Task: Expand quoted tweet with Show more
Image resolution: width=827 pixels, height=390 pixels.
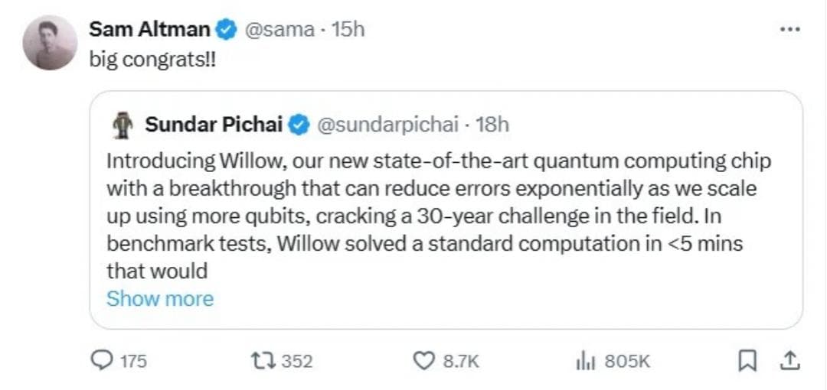Action: [160, 299]
